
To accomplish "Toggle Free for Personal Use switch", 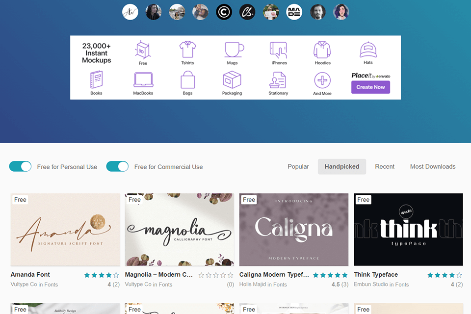I will 21,166.
